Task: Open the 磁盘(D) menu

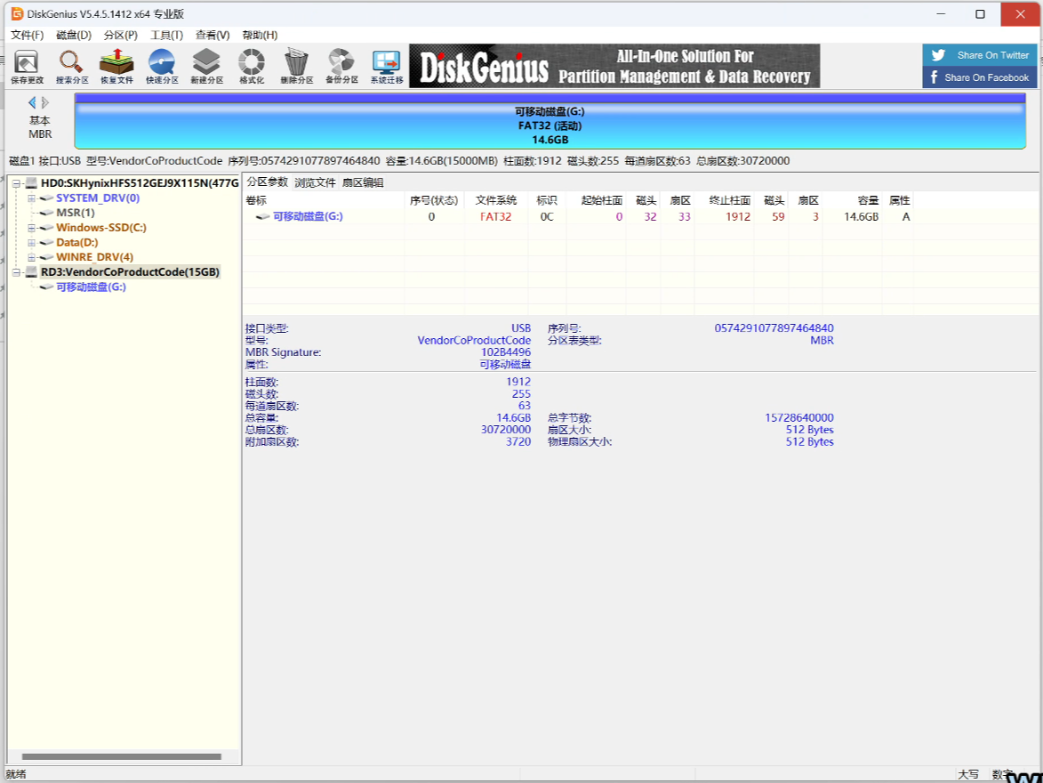Action: 74,35
